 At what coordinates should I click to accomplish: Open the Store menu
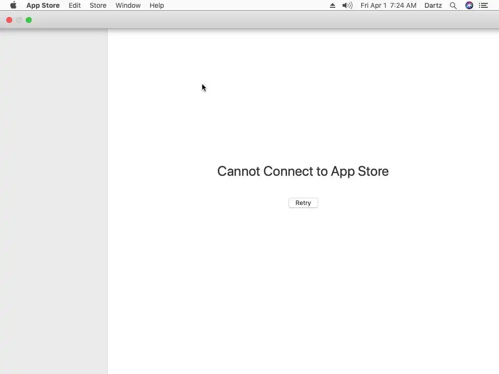[x=98, y=5]
